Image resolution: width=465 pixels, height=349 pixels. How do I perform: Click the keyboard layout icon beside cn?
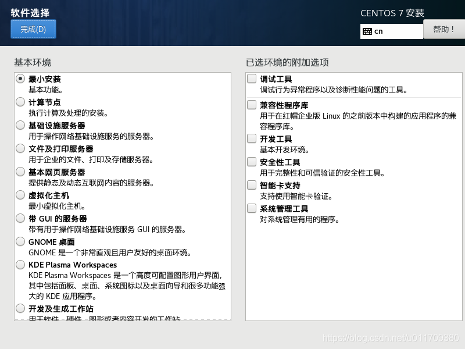click(x=367, y=31)
